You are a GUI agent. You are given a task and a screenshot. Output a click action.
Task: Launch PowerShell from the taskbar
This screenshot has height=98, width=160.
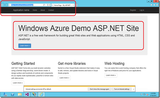pos(13,94)
